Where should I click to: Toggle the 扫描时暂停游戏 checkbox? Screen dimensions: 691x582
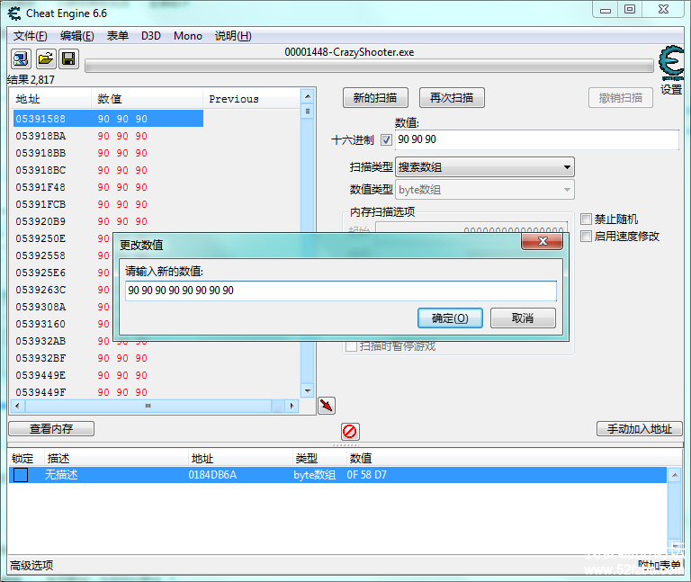click(351, 346)
